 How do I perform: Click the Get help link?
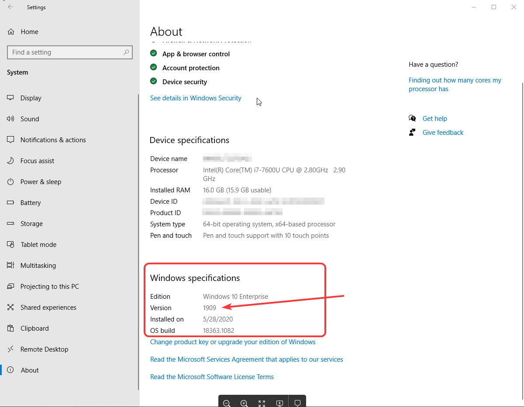point(435,119)
